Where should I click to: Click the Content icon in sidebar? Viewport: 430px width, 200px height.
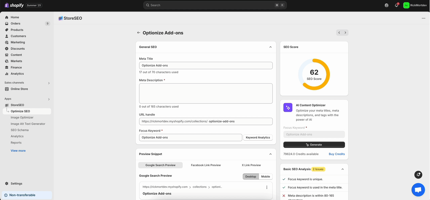(x=7, y=55)
